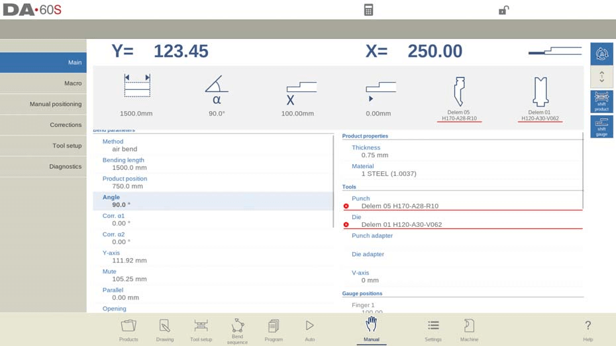Image resolution: width=616 pixels, height=346 pixels.
Task: Open Machine settings icon
Action: pyautogui.click(x=469, y=330)
